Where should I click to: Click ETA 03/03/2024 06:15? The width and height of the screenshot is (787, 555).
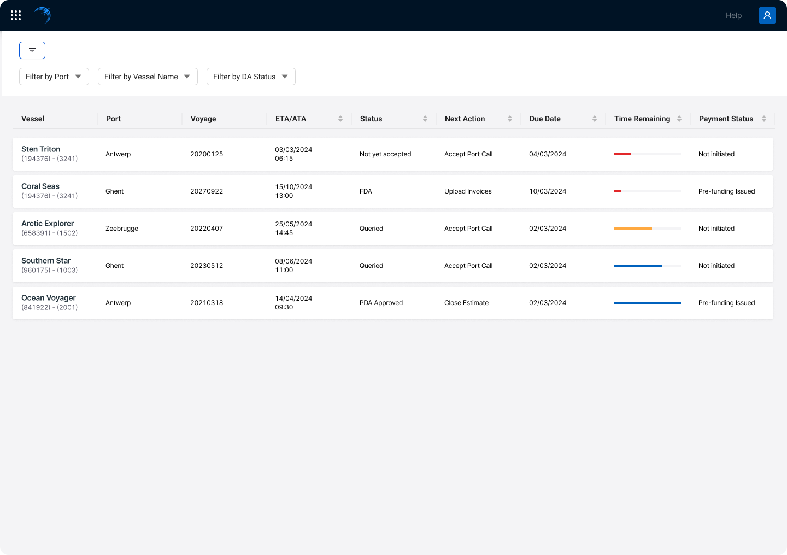[x=293, y=154]
